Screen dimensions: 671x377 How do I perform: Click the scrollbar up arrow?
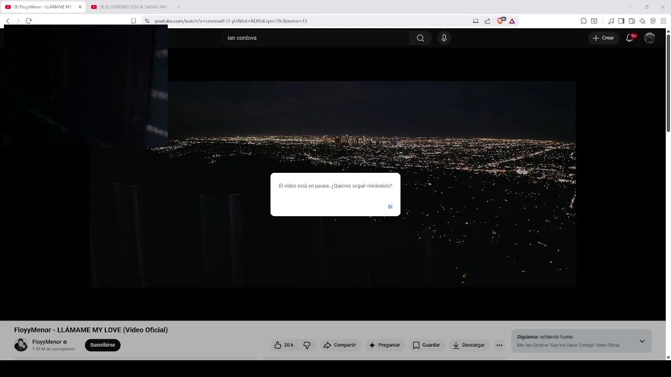click(x=668, y=31)
